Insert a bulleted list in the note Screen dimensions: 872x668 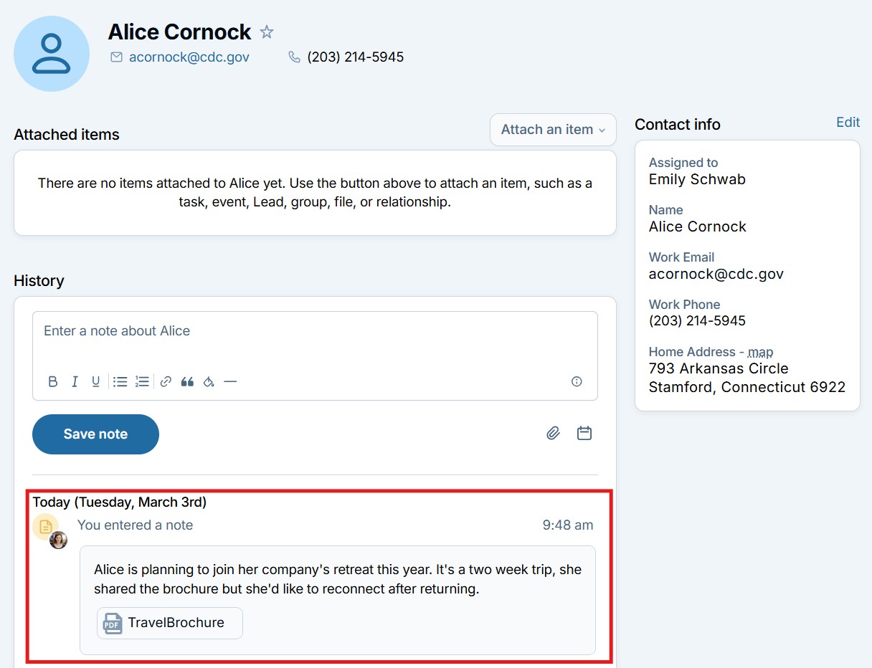[x=119, y=381]
